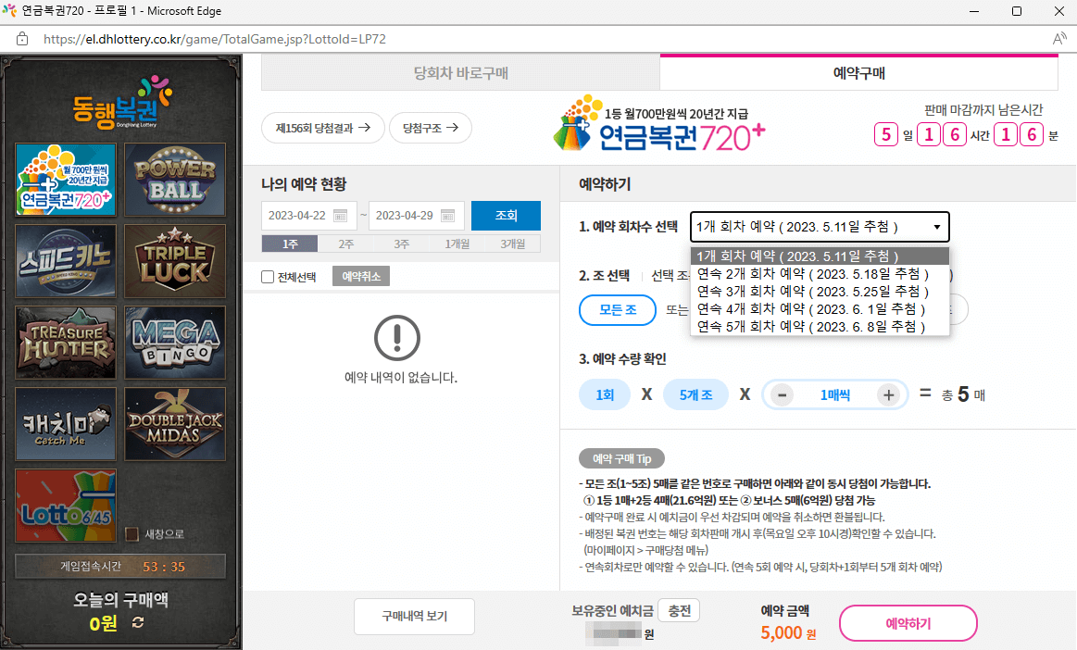Select the 1주 period tab

[290, 244]
